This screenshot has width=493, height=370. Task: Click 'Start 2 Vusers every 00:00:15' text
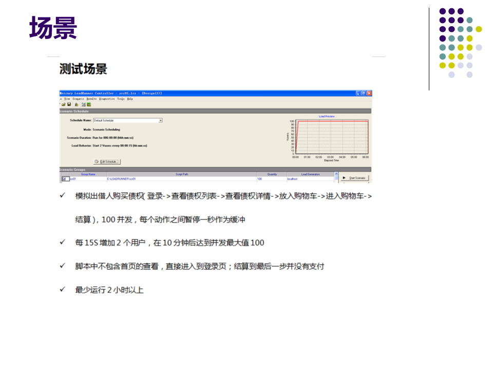[120, 145]
